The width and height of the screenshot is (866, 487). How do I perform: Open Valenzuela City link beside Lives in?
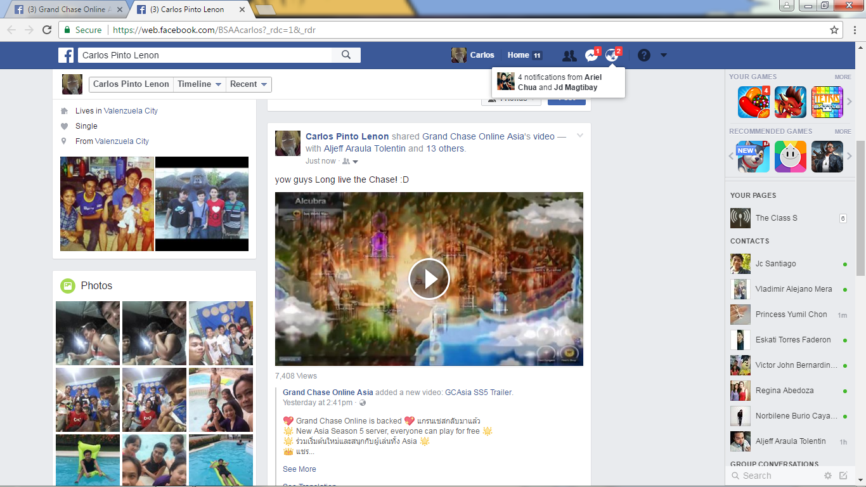click(x=131, y=111)
